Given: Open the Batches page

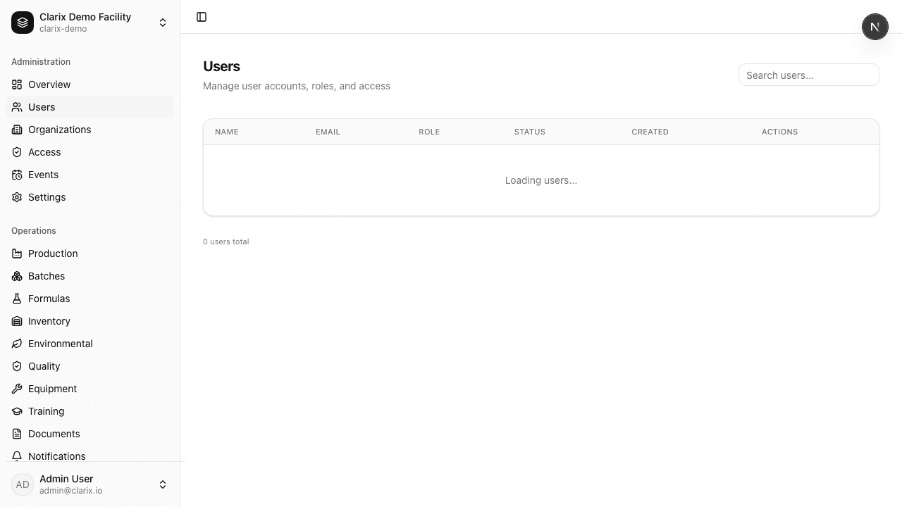Looking at the screenshot, I should [x=89, y=276].
